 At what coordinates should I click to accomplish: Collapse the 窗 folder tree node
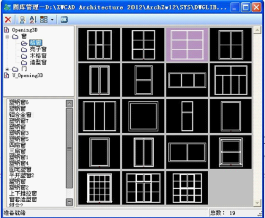(7, 37)
